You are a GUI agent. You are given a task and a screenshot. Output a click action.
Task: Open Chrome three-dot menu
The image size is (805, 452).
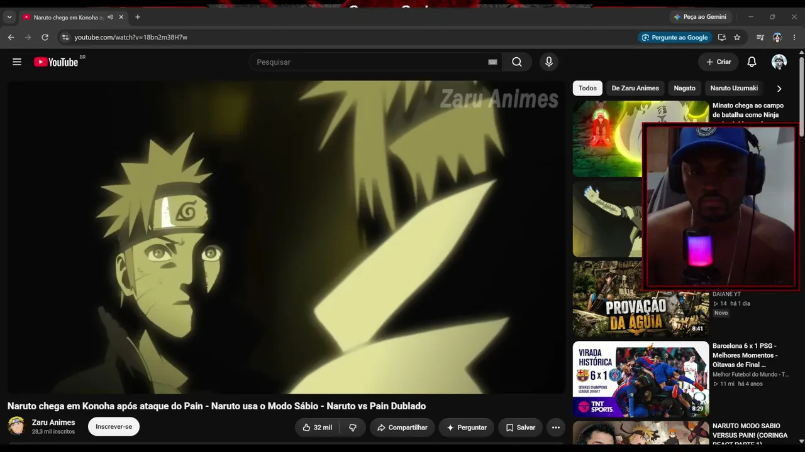(x=794, y=38)
